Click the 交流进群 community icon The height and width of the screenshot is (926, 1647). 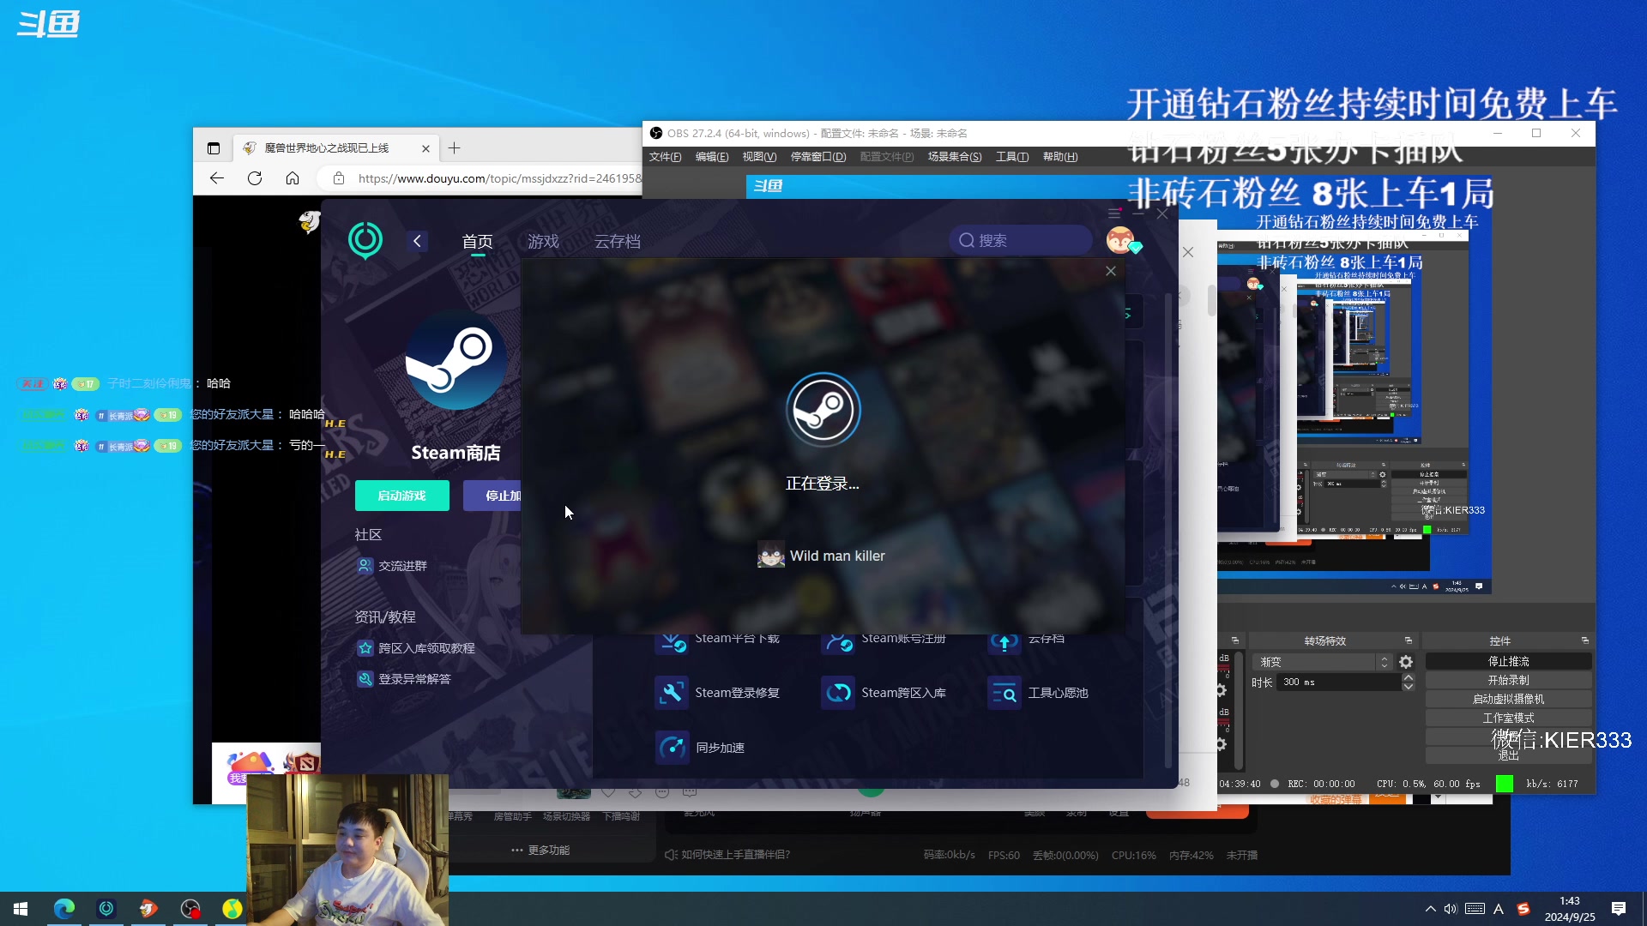(x=365, y=566)
